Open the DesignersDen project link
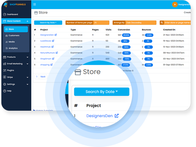The width and height of the screenshot is (196, 147). click(x=47, y=35)
